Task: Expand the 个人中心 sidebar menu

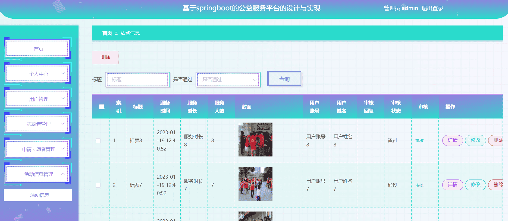Action: (x=37, y=73)
